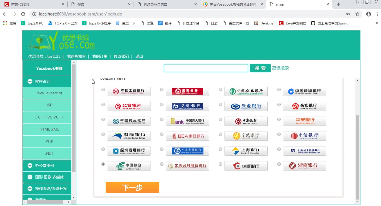Click the Agricultural Bank of China logo
381x206 pixels.
(x=246, y=91)
